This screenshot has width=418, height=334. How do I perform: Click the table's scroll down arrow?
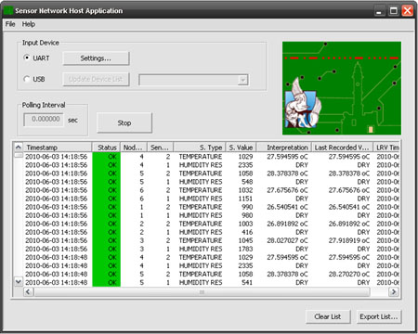[x=19, y=281]
